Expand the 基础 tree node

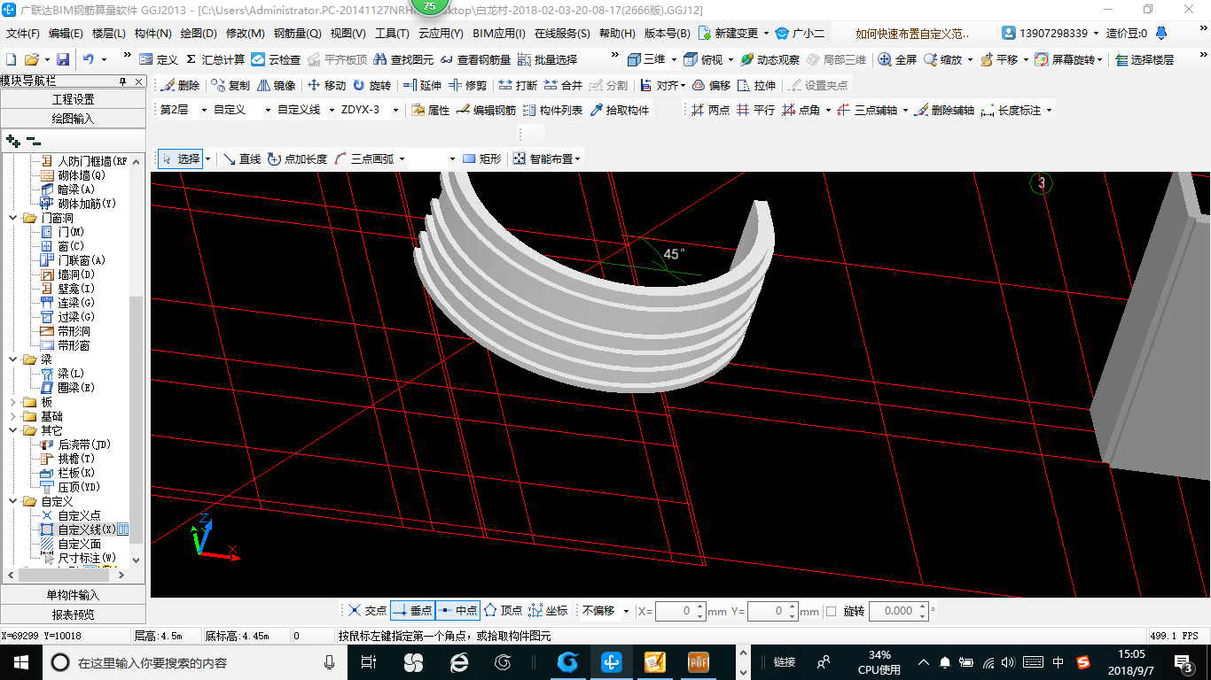(x=13, y=416)
